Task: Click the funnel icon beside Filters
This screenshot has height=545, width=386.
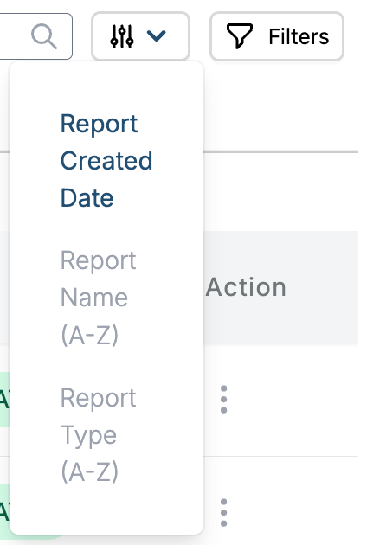Action: click(x=239, y=35)
